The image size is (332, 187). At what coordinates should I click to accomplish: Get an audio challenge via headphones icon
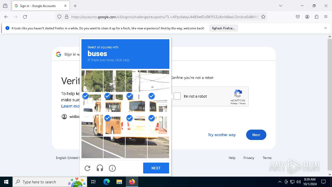pyautogui.click(x=100, y=168)
